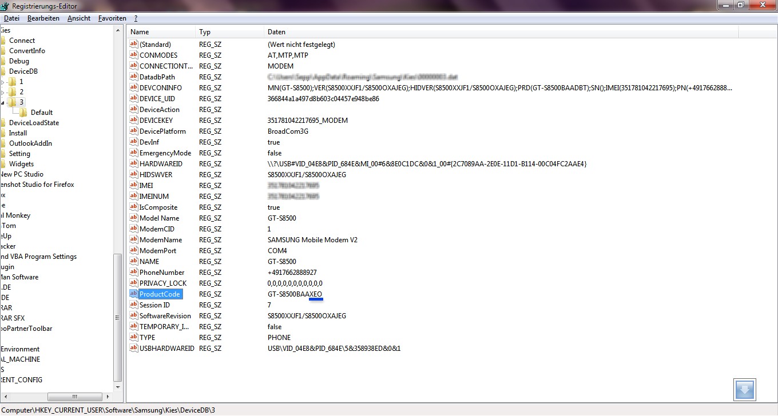Sort by the Name column header
778x416 pixels.
tap(161, 32)
